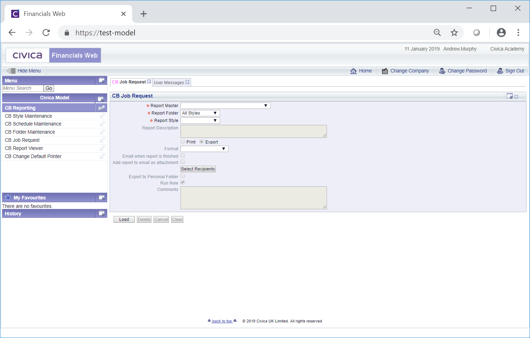530x338 pixels.
Task: Open CB Job Request menu item
Action: coord(22,140)
